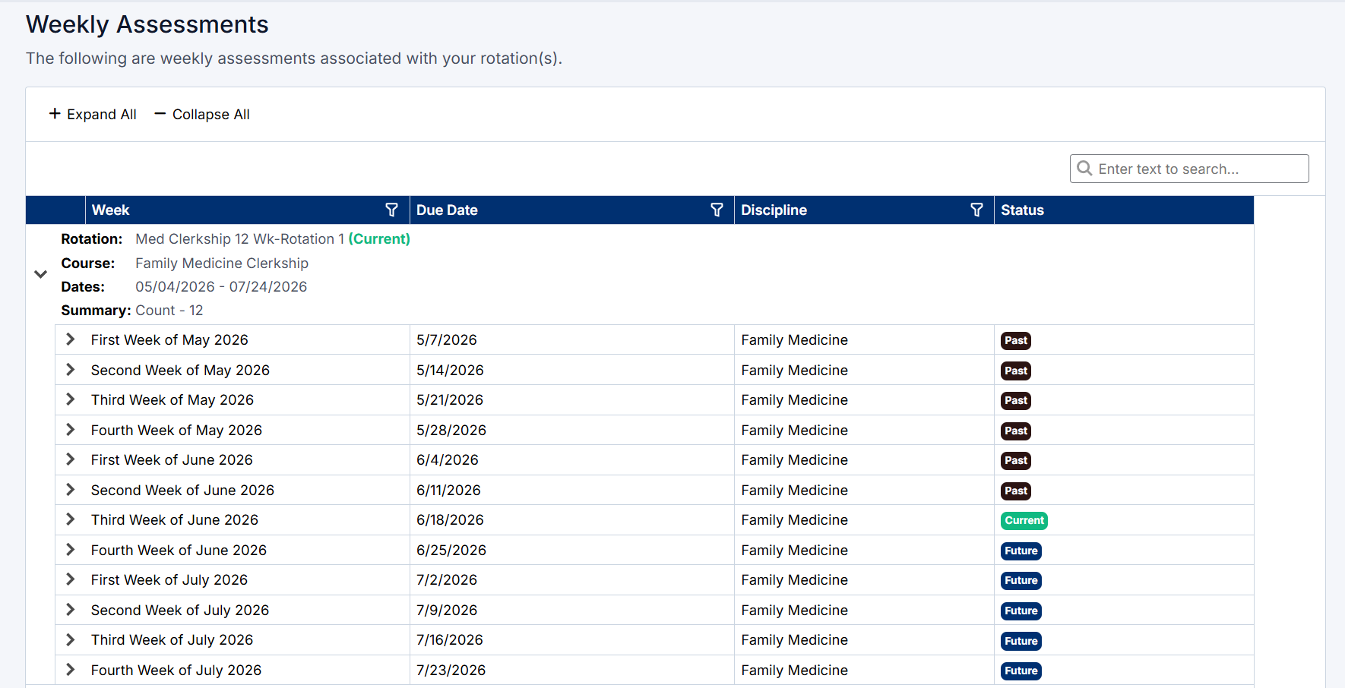Image resolution: width=1345 pixels, height=688 pixels.
Task: Click the Future badge for 7/23/2026
Action: 1021,671
